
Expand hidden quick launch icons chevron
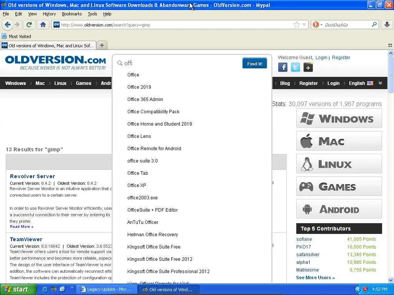pyautogui.click(x=72, y=287)
